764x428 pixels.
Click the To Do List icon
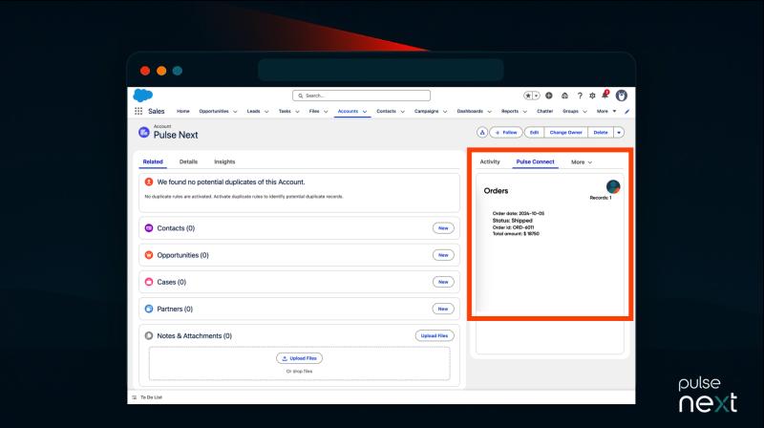pyautogui.click(x=135, y=397)
